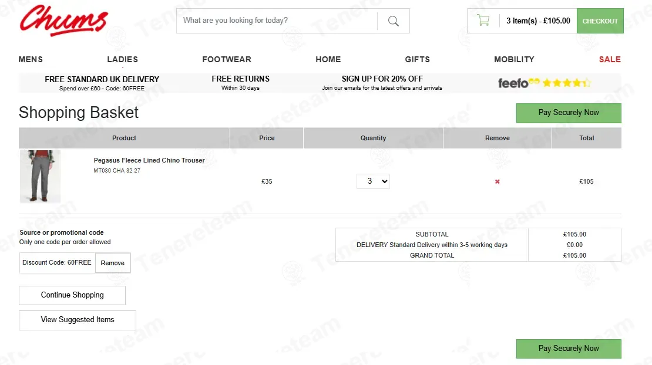Viewport: 652px width, 365px height.
Task: Click 'Only one code per order allowed'
Action: point(65,242)
